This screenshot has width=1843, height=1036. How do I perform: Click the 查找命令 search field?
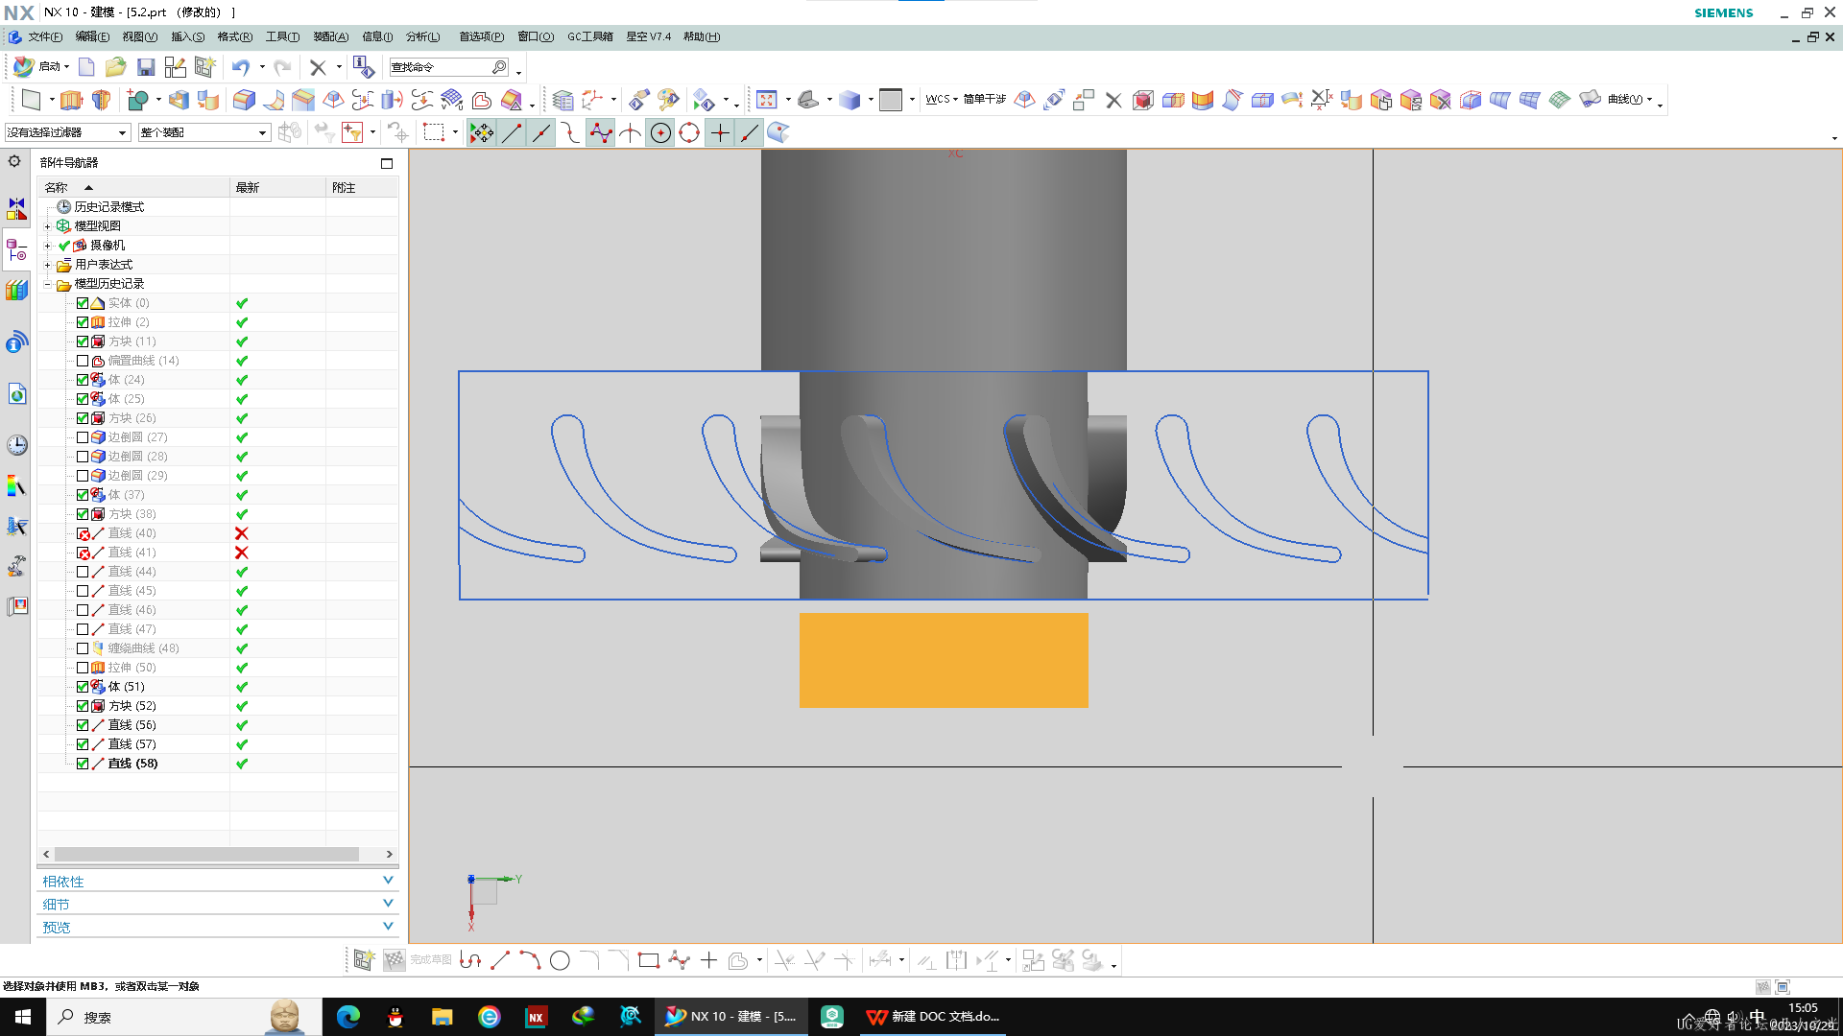point(449,67)
